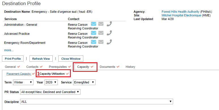219x110 pixels.
Task: Click the Refresh View button
Action: (x=41, y=59)
